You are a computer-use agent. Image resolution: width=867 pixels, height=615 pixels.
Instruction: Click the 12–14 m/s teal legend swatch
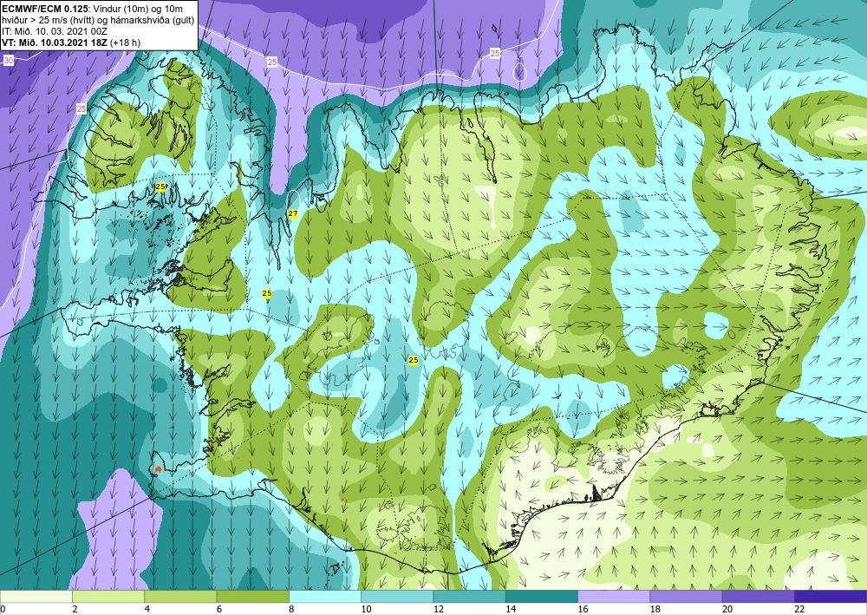(469, 597)
